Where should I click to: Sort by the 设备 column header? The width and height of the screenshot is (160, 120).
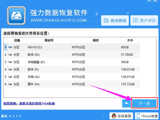(x=17, y=40)
